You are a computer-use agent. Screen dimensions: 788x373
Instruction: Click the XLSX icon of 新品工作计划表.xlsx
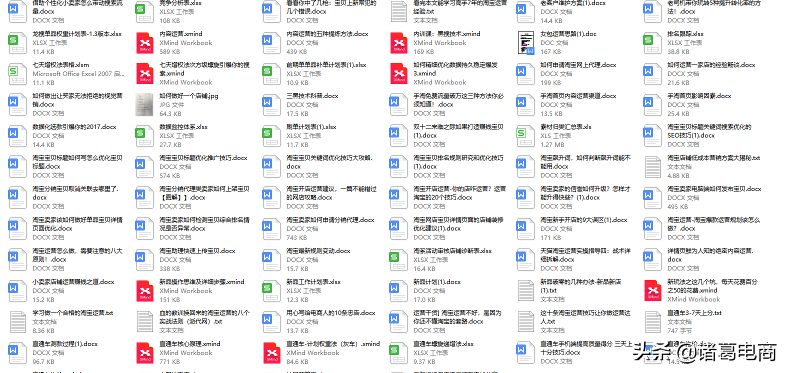point(271,291)
